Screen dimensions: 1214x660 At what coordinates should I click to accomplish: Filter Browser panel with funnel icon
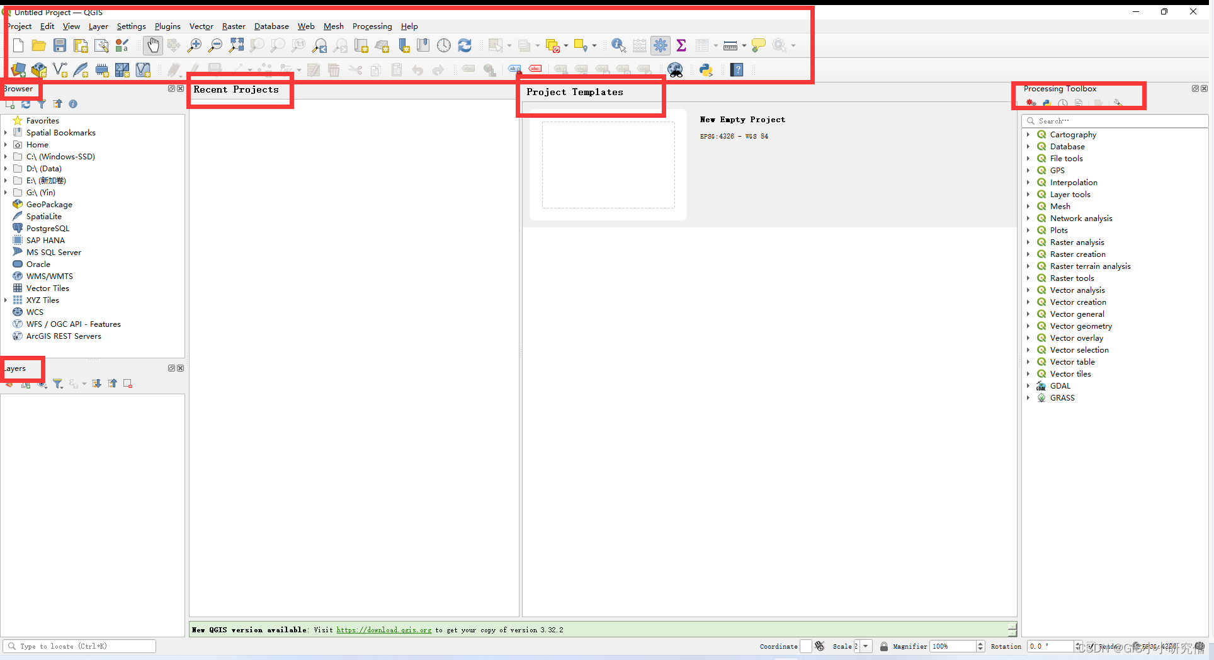(42, 104)
